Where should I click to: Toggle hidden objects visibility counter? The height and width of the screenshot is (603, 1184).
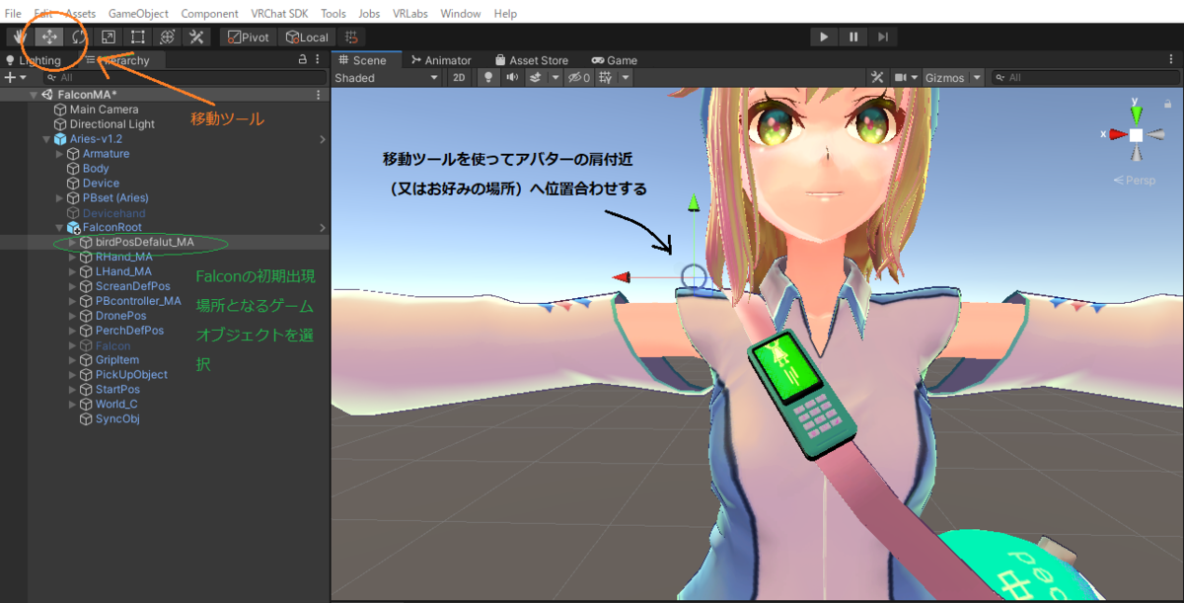click(578, 77)
